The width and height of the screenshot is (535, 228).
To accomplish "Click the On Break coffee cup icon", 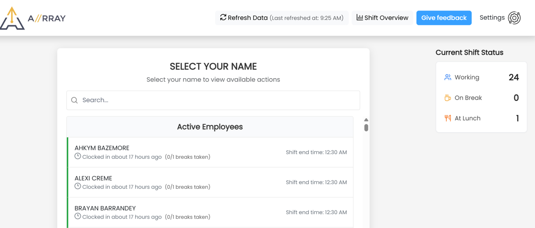I will coord(448,98).
